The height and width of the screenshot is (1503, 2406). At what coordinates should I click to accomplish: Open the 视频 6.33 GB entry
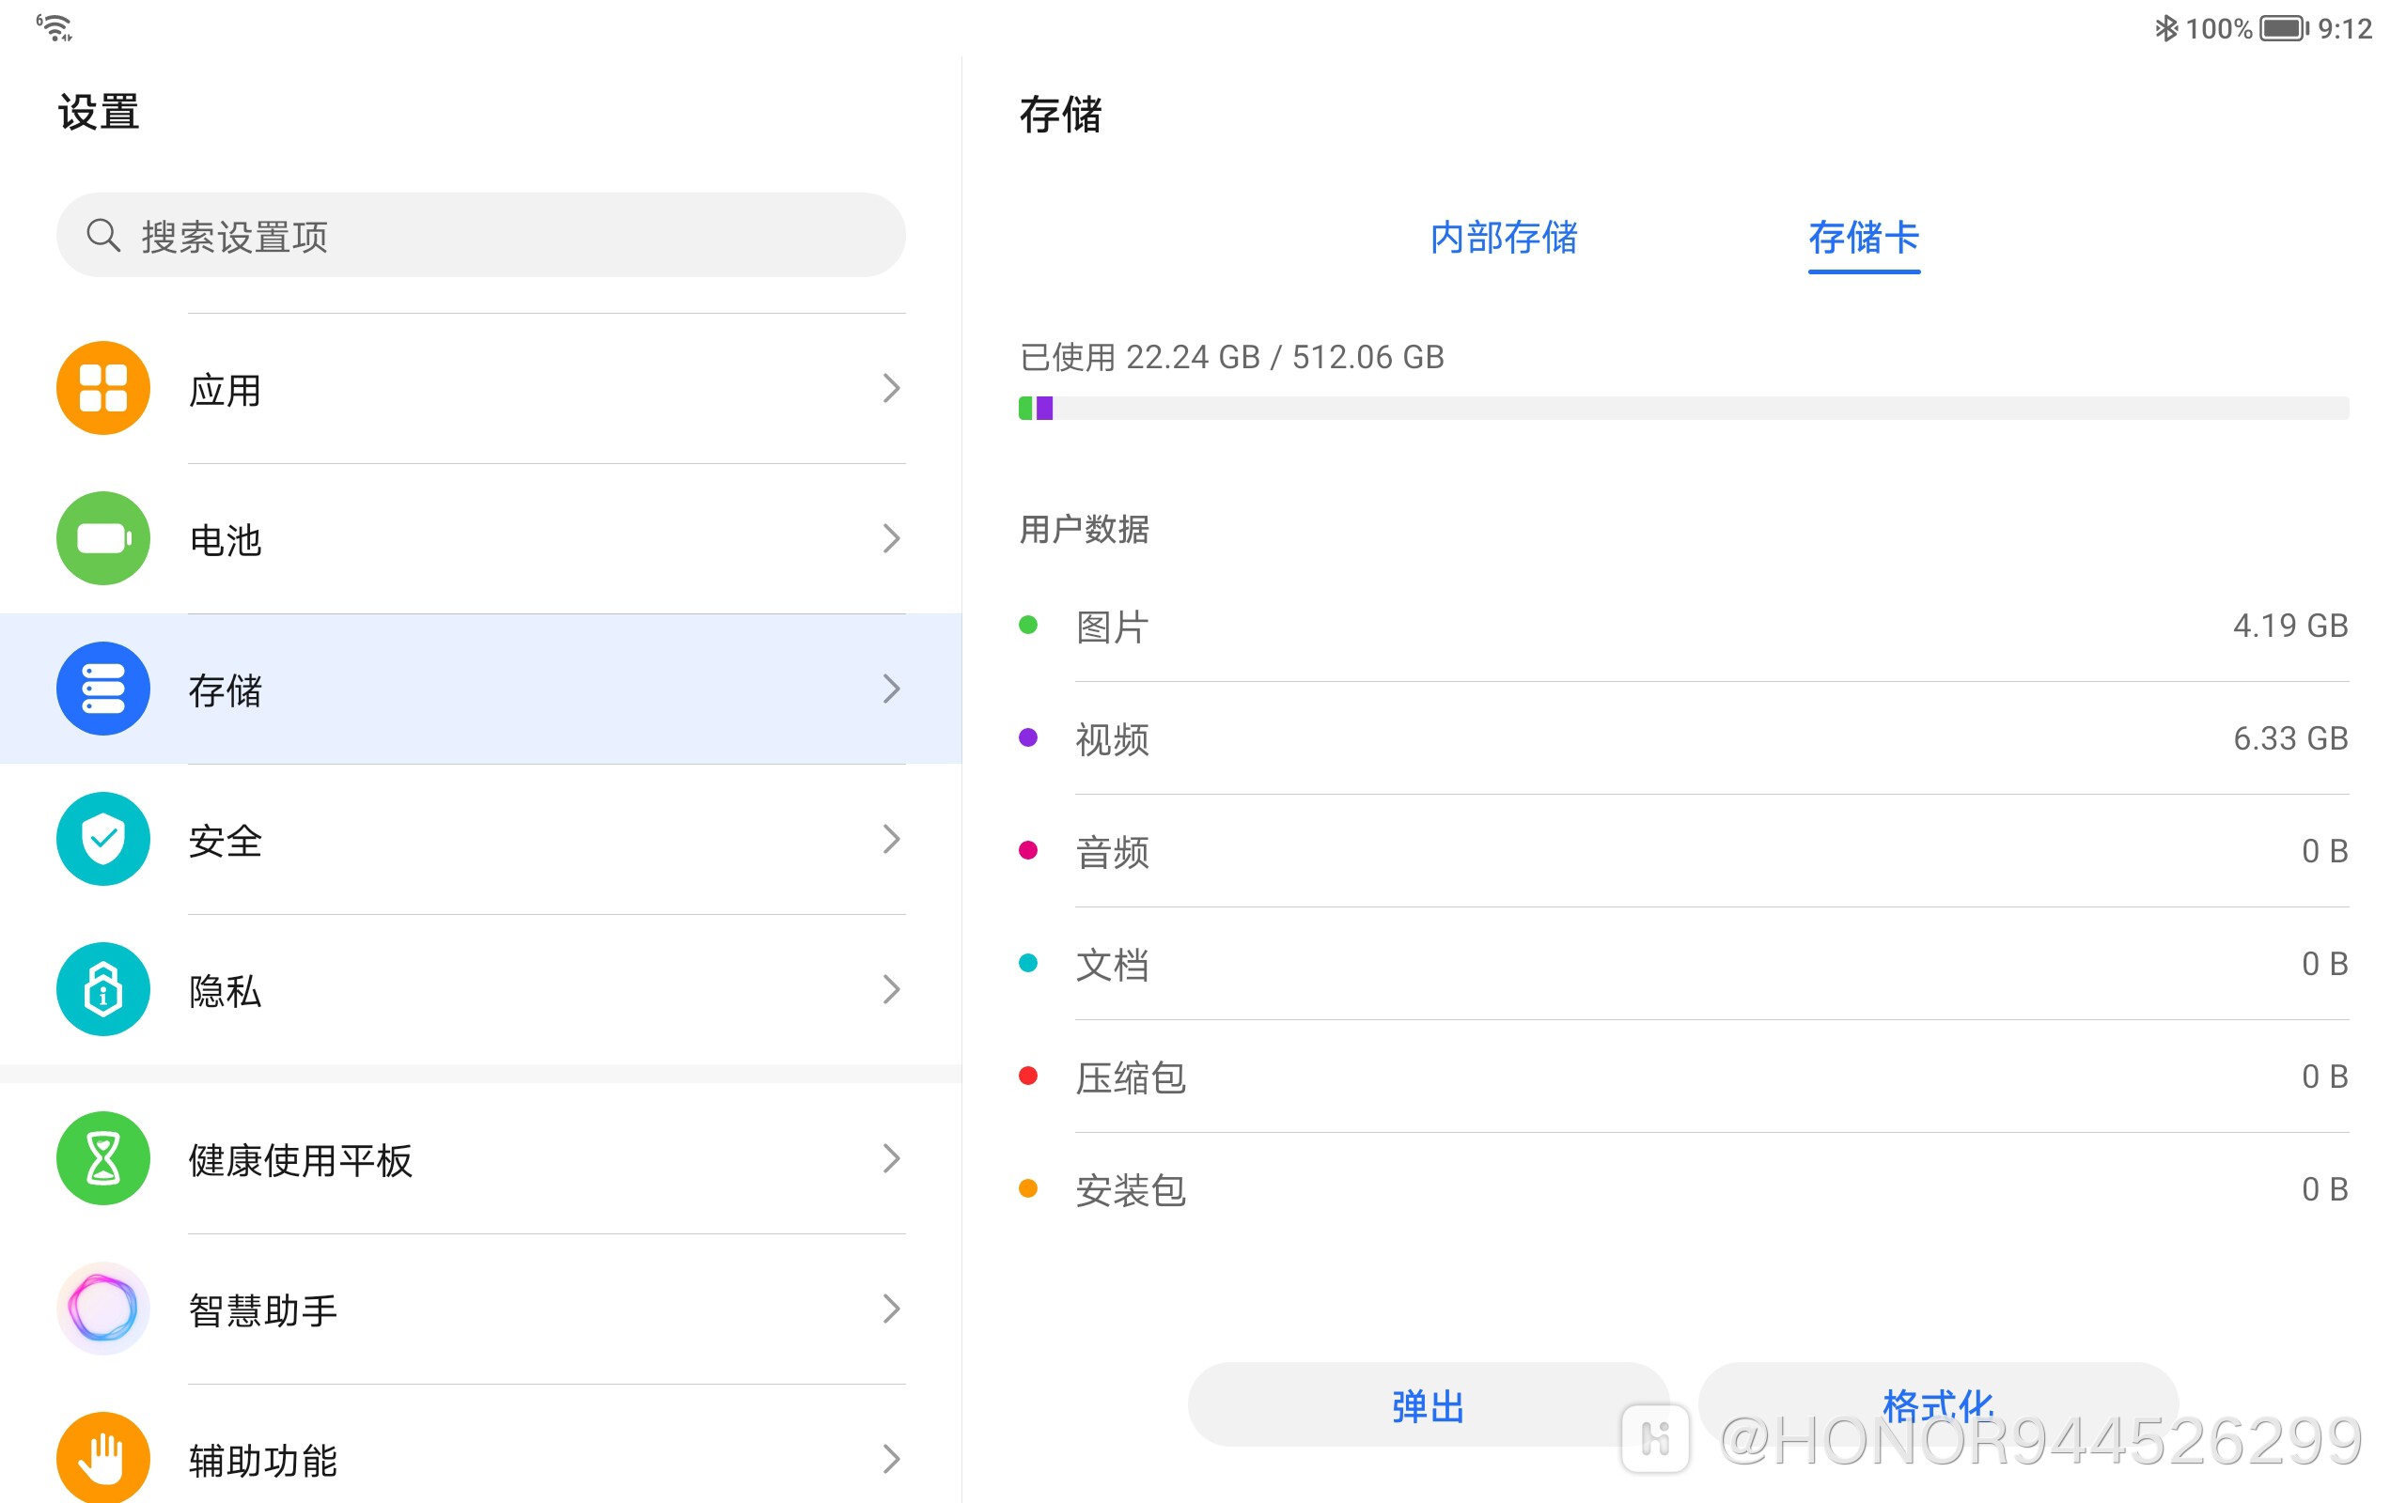(x=1684, y=738)
